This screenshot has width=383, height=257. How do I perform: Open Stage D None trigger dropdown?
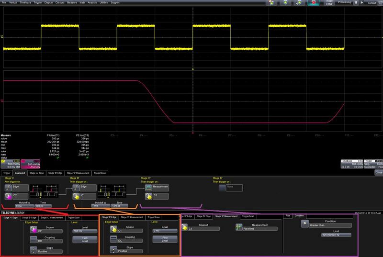[x=234, y=188]
